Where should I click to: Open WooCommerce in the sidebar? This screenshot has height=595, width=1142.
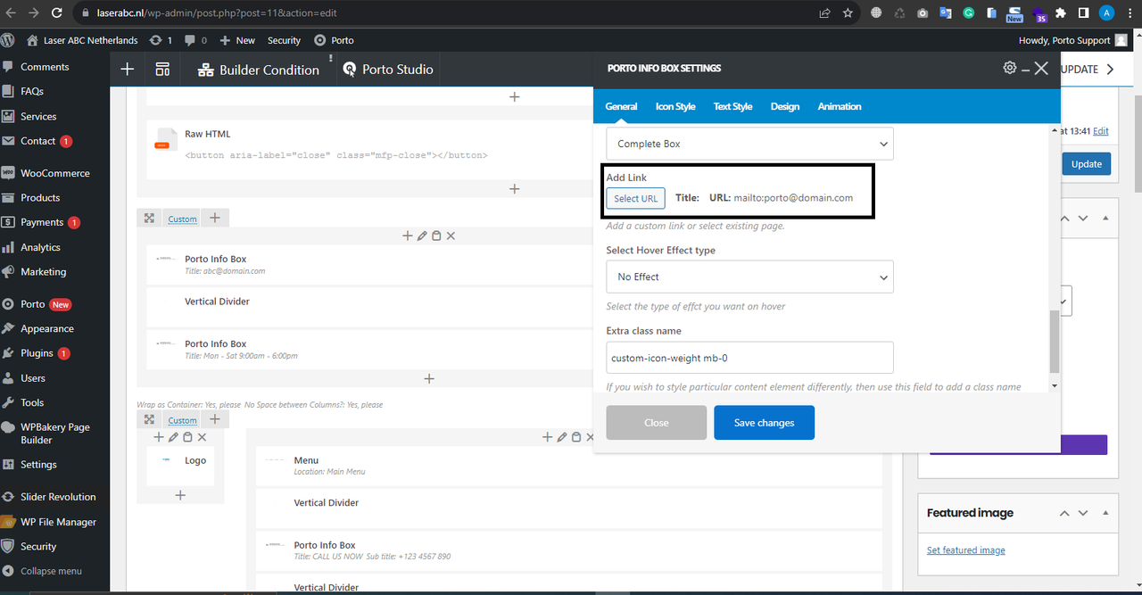[x=54, y=173]
